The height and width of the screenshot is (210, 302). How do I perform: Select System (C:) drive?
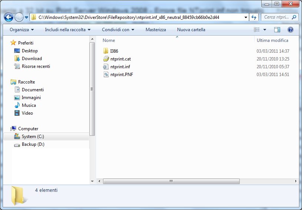33,137
